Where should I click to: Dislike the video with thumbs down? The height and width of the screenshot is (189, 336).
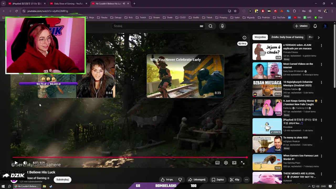180,180
